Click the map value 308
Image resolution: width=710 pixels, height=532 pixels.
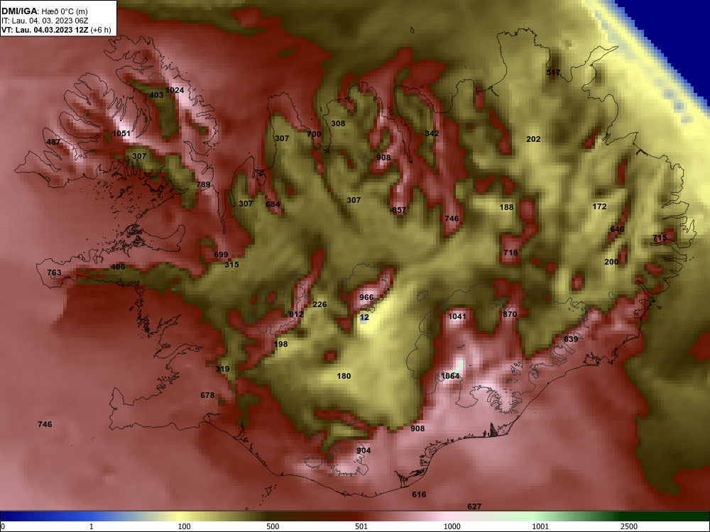(x=338, y=123)
